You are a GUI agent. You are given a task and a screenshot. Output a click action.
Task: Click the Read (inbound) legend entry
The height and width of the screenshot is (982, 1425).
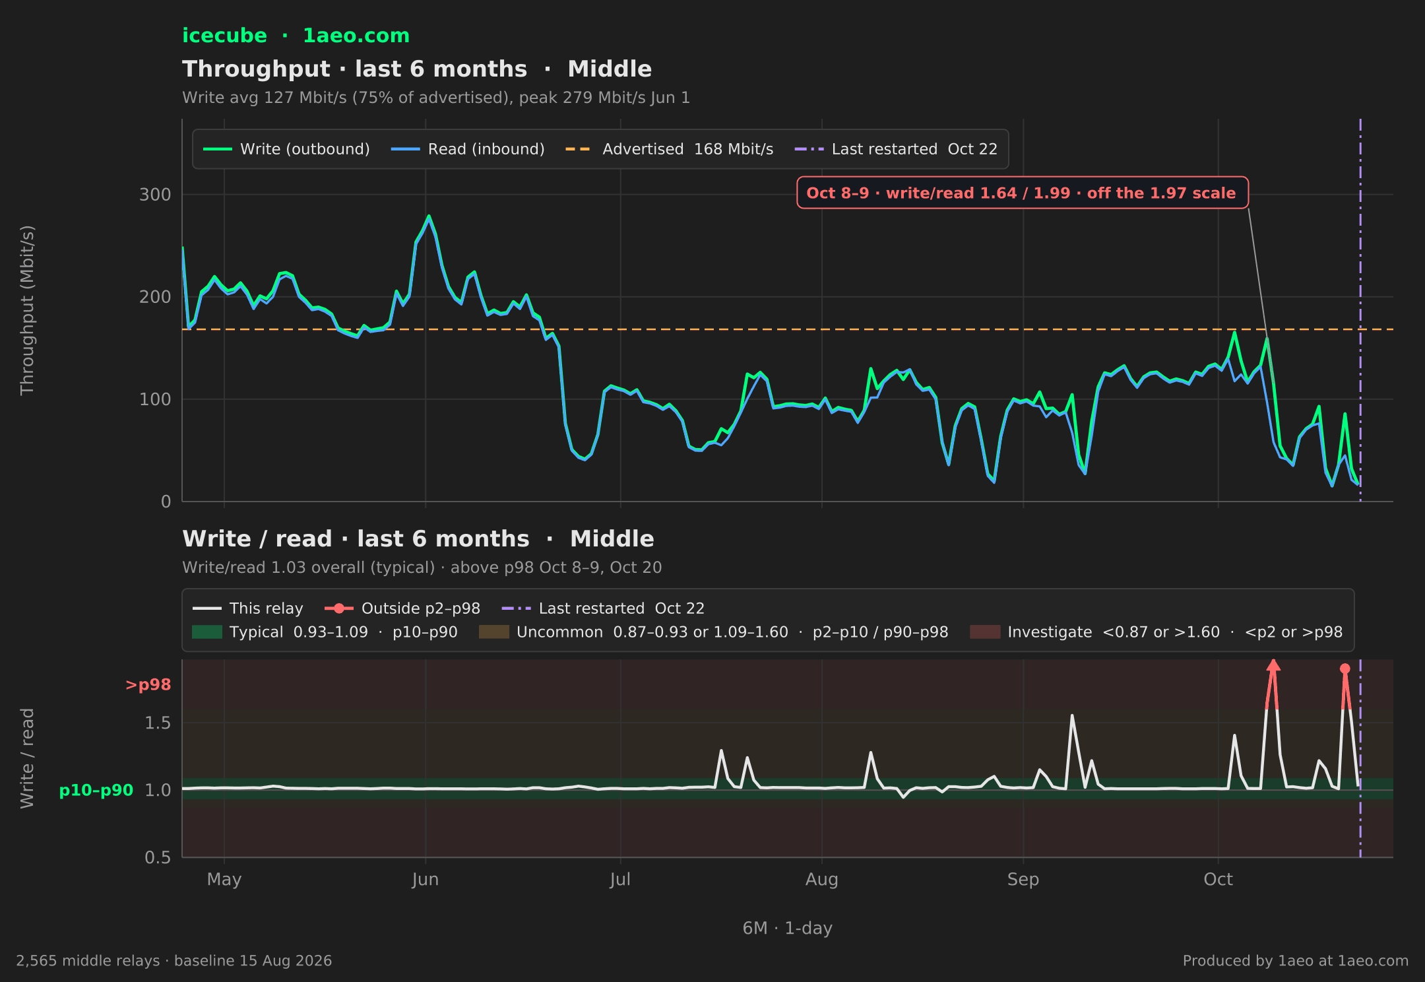[468, 149]
